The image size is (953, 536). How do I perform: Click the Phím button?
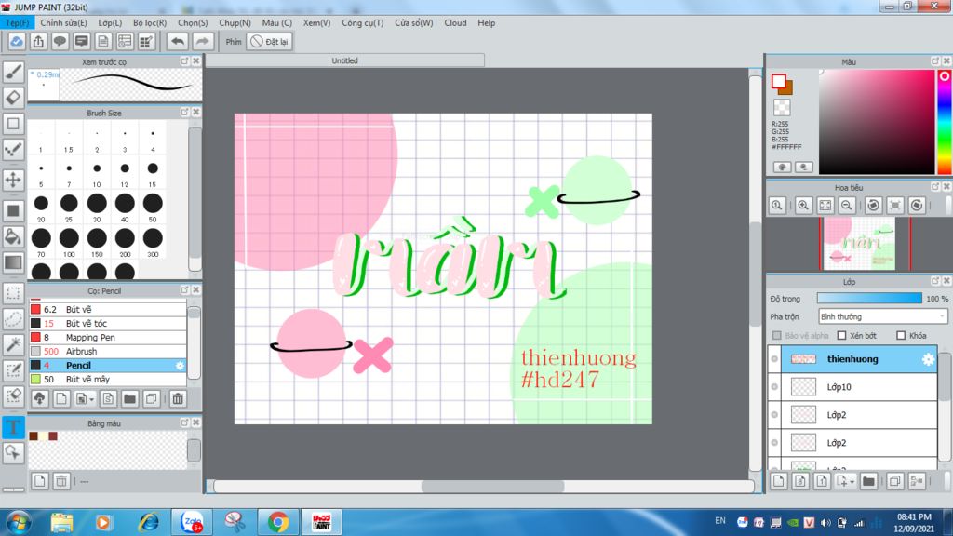[x=234, y=41]
